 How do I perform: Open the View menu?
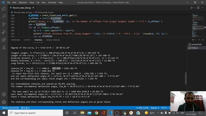[x=32, y=3]
